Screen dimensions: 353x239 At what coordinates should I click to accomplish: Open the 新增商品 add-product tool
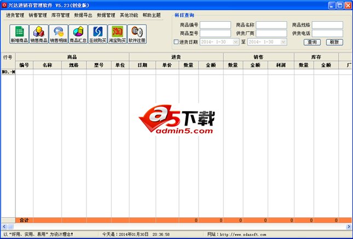pyautogui.click(x=19, y=34)
